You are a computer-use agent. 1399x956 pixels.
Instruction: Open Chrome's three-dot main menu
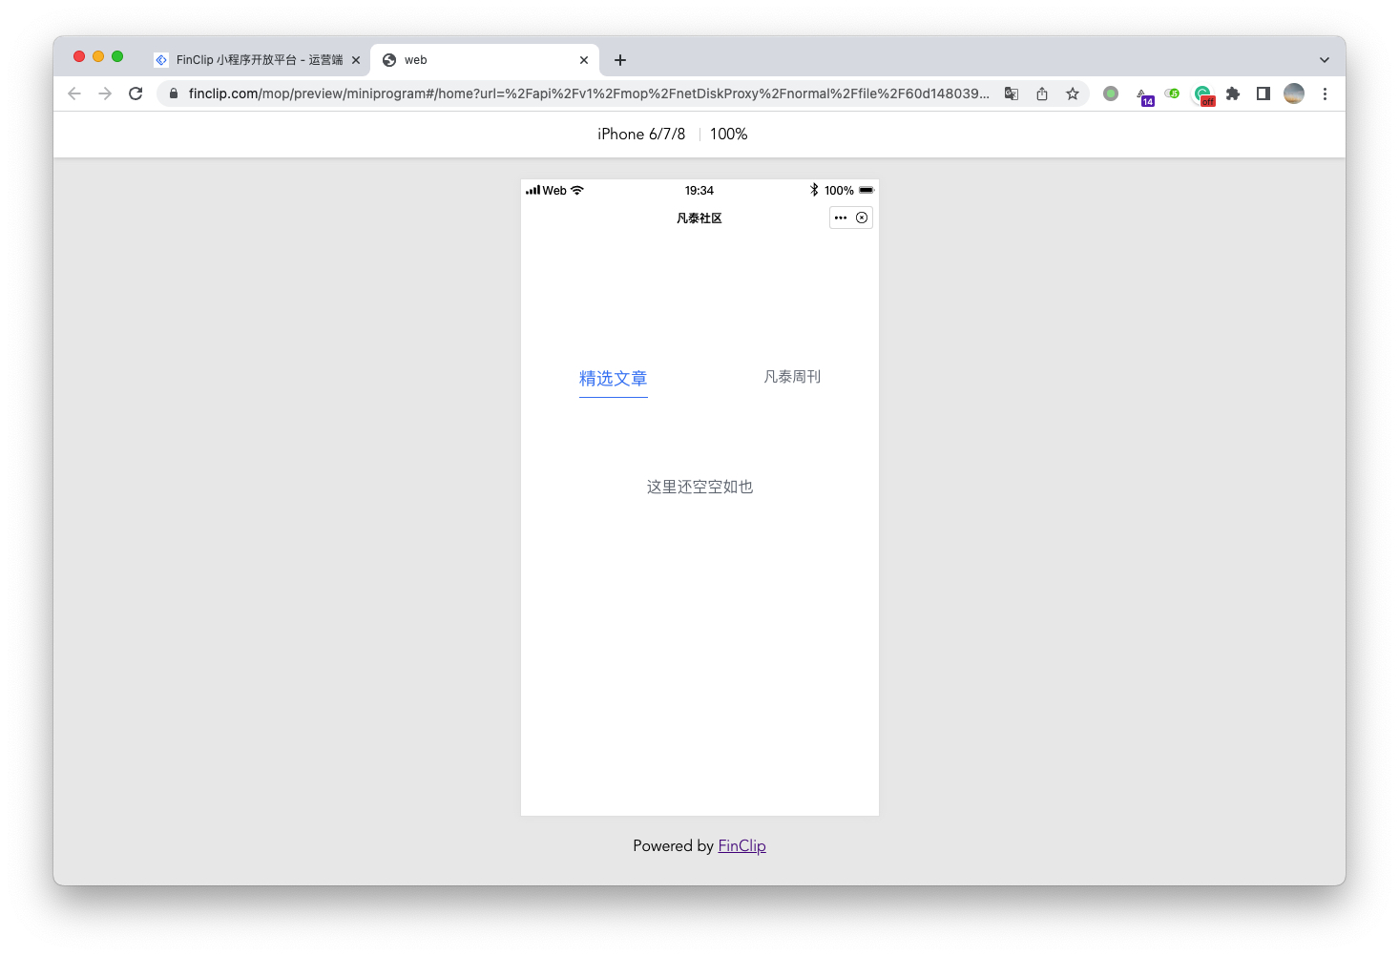pyautogui.click(x=1325, y=94)
